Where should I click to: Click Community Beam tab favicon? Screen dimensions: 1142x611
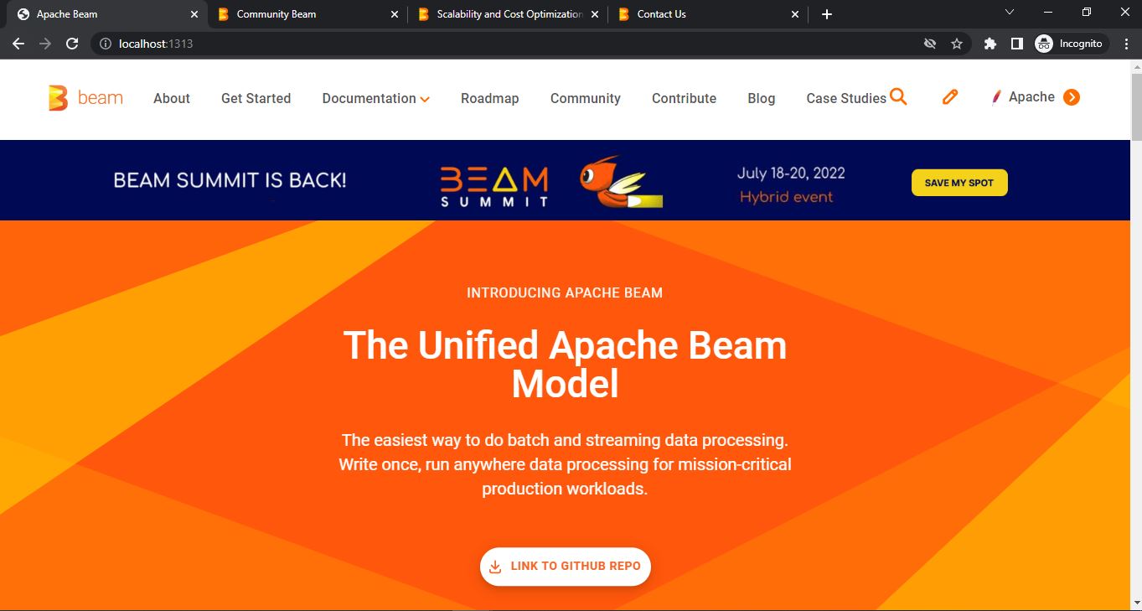(223, 14)
